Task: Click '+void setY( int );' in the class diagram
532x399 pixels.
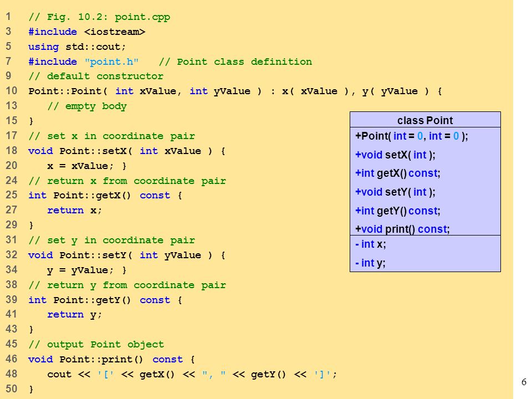Action: pyautogui.click(x=395, y=192)
